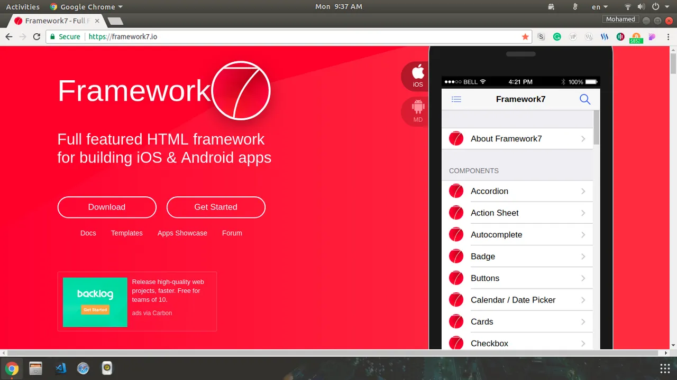Reload the page with the refresh icon
The width and height of the screenshot is (677, 380).
coord(36,36)
